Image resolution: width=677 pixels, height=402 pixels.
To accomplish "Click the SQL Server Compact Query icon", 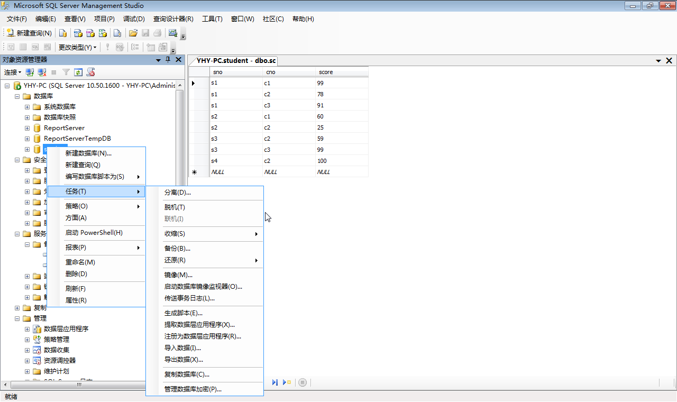I will pyautogui.click(x=117, y=33).
